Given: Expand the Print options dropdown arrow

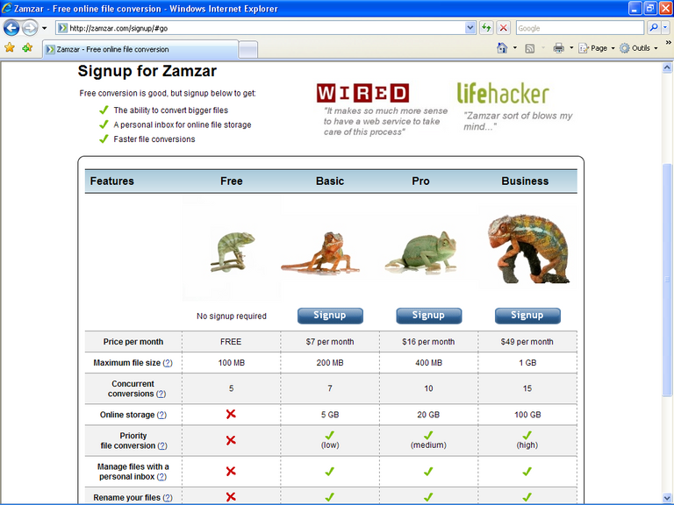Looking at the screenshot, I should coord(571,48).
